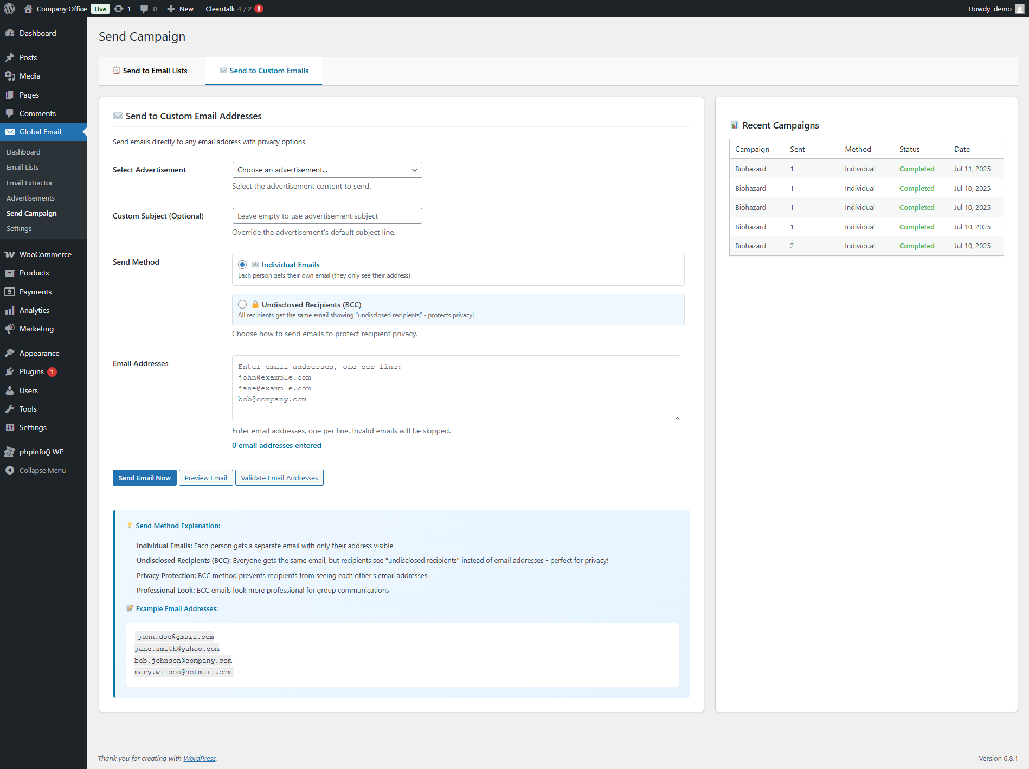
Task: Click the comments bubble icon in admin bar
Action: tap(144, 9)
